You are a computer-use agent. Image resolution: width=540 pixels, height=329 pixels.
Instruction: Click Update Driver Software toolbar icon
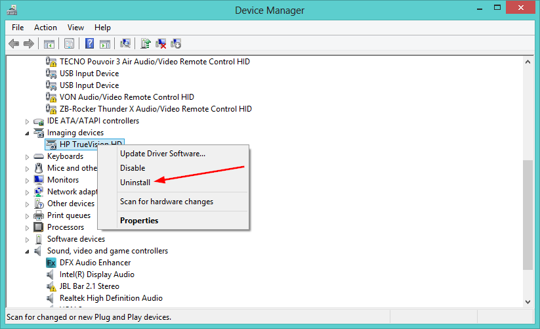tap(146, 43)
